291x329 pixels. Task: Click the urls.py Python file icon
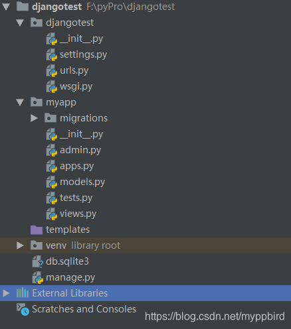tap(52, 71)
